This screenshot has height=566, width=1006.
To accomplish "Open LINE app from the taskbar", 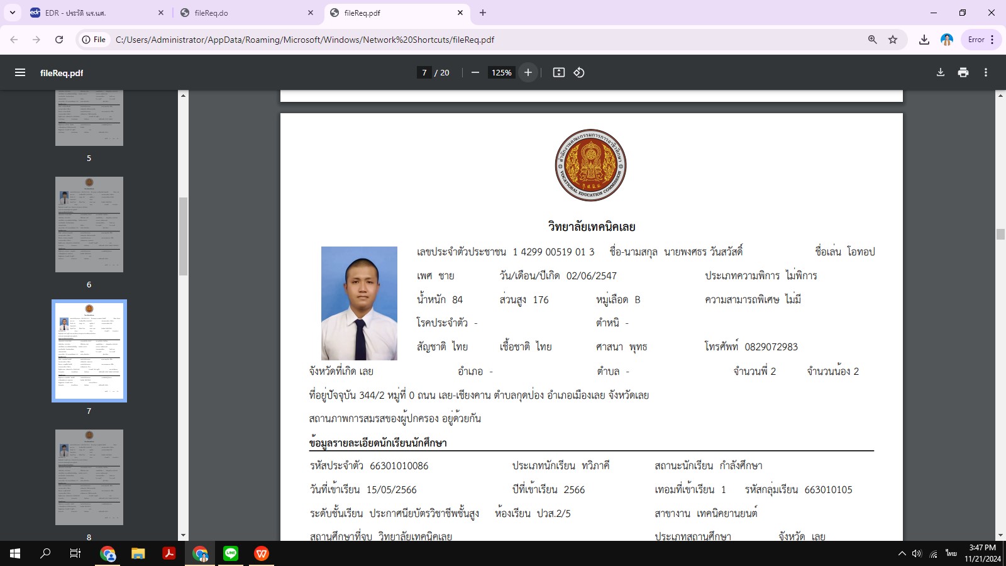I will pos(231,553).
